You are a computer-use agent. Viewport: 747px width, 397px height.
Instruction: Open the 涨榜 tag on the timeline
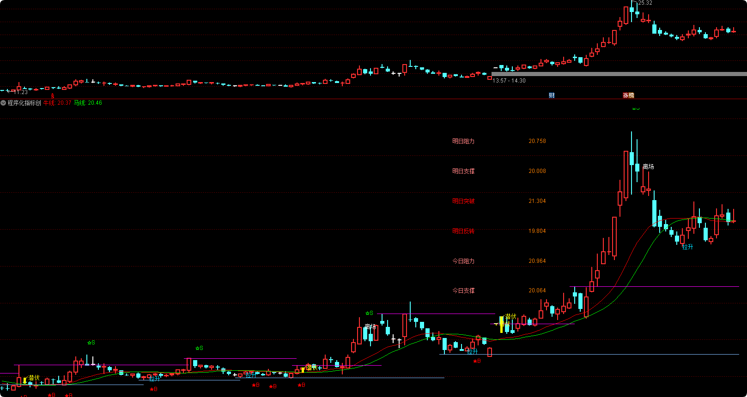tap(628, 95)
